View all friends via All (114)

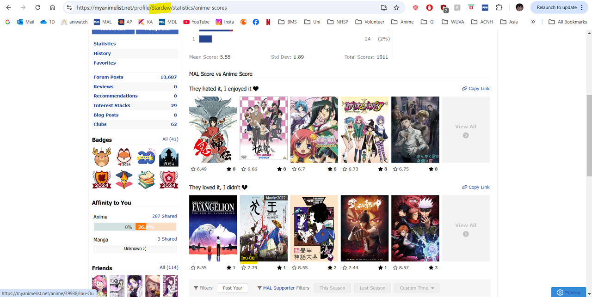click(169, 267)
